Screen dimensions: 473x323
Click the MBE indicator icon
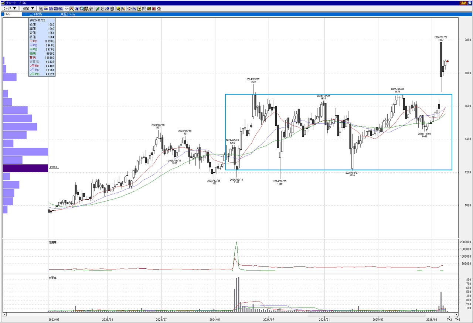pyautogui.click(x=55, y=8)
